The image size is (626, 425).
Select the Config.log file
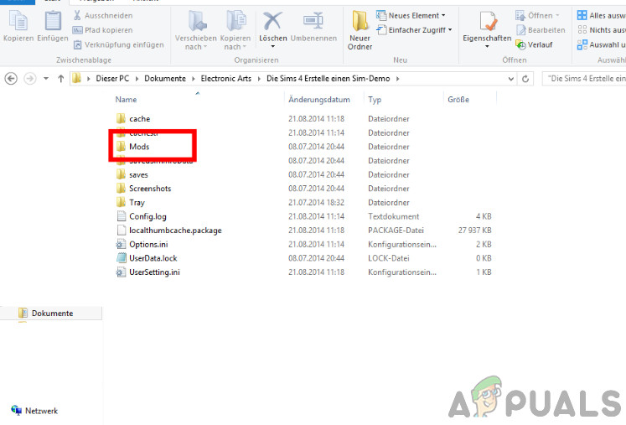click(x=147, y=216)
